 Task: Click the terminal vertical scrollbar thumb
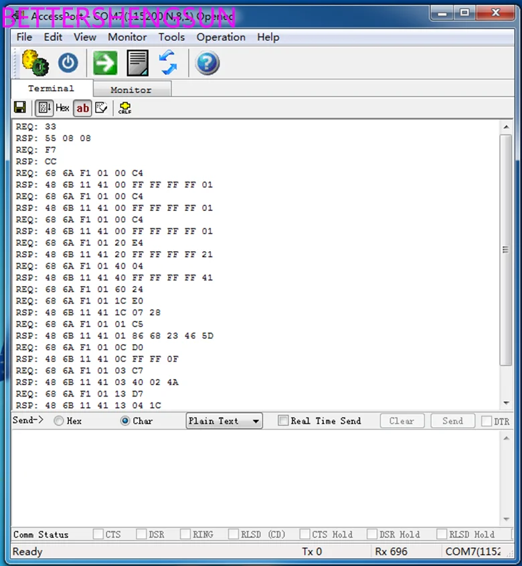point(506,250)
